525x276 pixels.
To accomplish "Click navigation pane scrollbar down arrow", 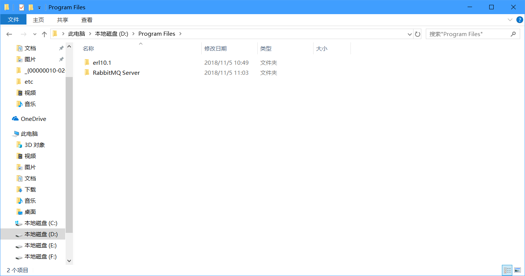I will coord(69,261).
